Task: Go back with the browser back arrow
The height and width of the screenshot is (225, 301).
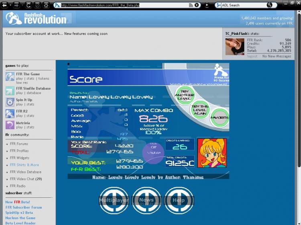Action: [x=4, y=5]
